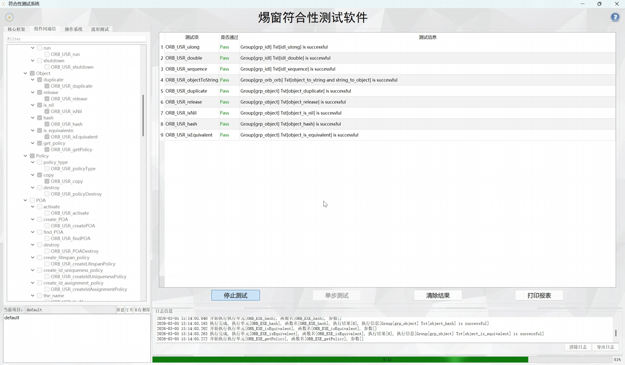Screen dimensions: 625x365
Task: Switch to 核心框架 tab
Action: click(16, 29)
